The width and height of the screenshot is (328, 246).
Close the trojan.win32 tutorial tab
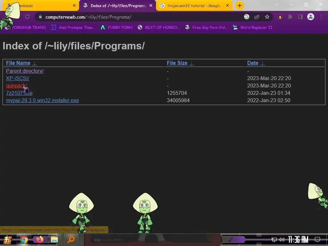click(x=228, y=6)
